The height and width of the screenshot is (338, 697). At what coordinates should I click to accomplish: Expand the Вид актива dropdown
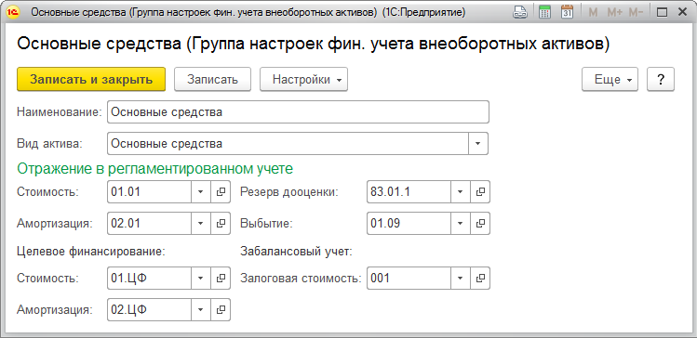[478, 144]
